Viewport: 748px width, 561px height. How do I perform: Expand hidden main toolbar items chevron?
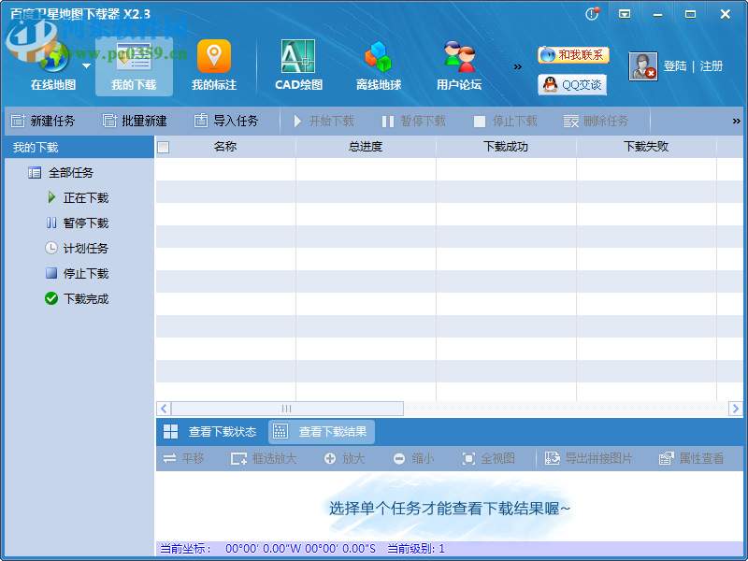tap(518, 66)
